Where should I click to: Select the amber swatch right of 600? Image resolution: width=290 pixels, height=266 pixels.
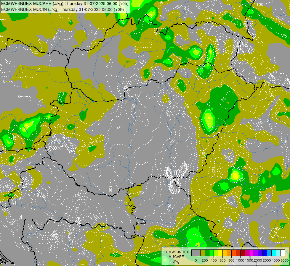(225, 253)
